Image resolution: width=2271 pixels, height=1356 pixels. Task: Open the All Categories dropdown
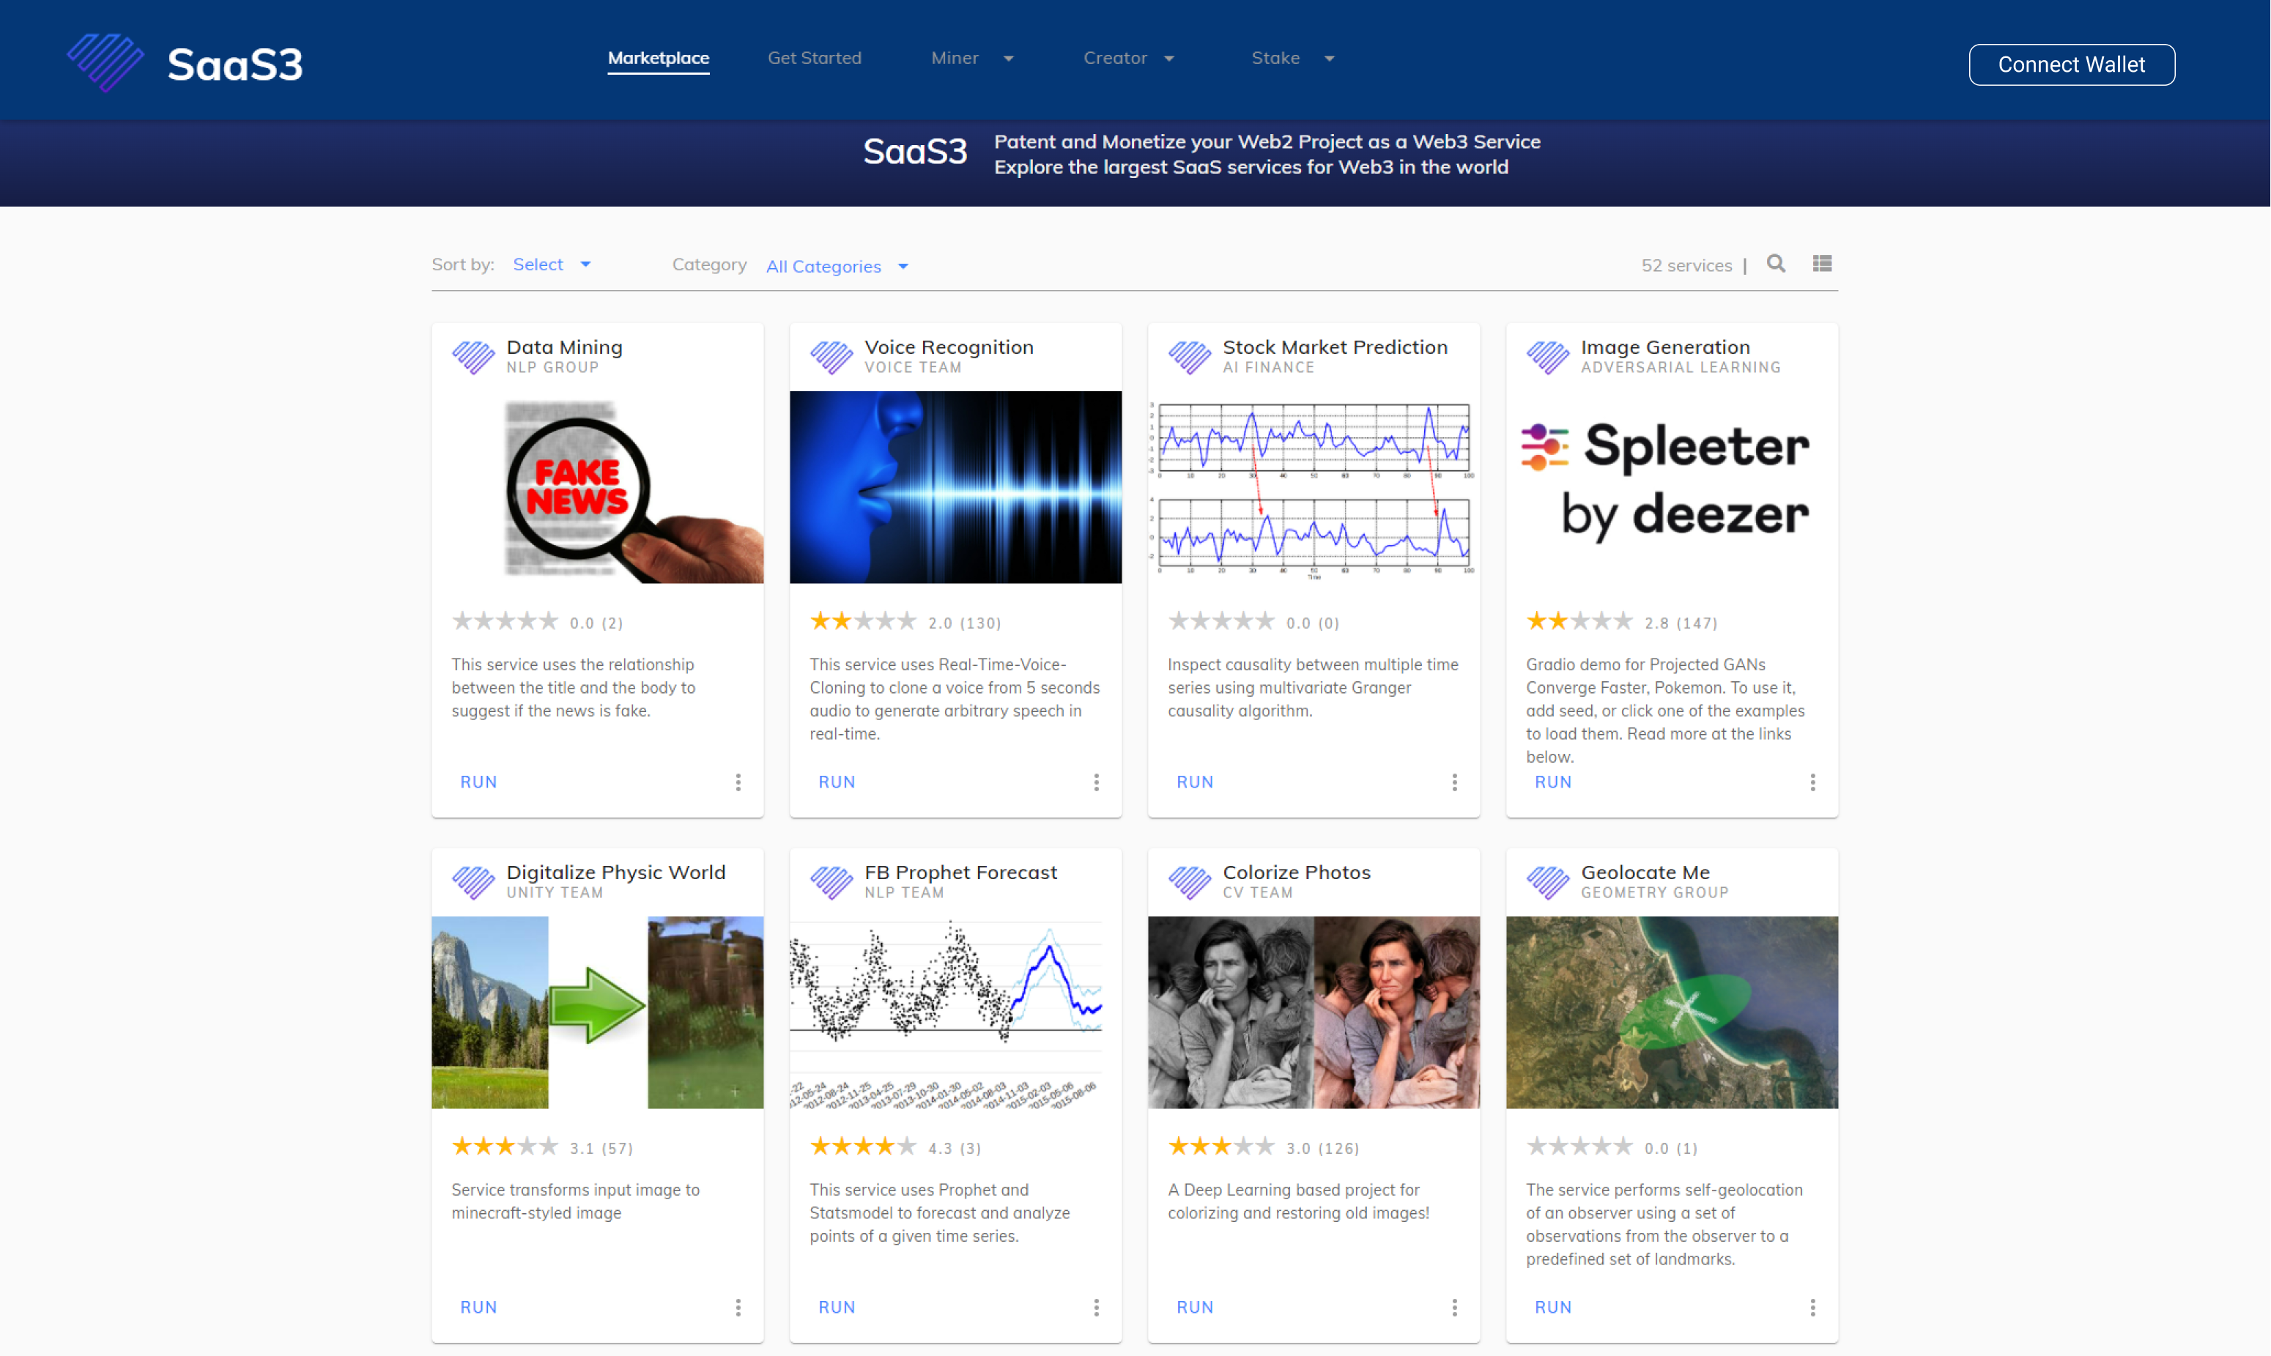coord(837,266)
